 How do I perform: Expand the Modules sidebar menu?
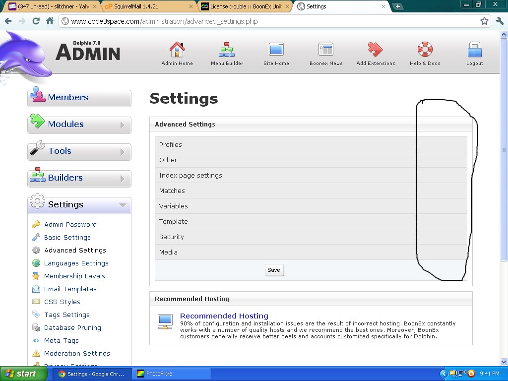[x=79, y=125]
